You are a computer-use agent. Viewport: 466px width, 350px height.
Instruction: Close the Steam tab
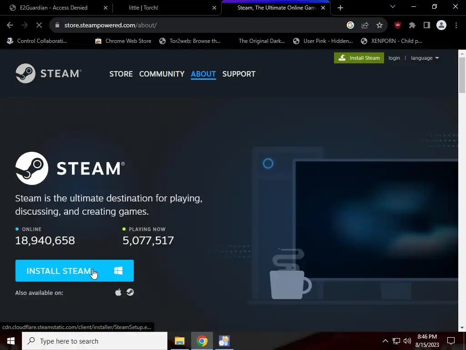click(x=323, y=8)
